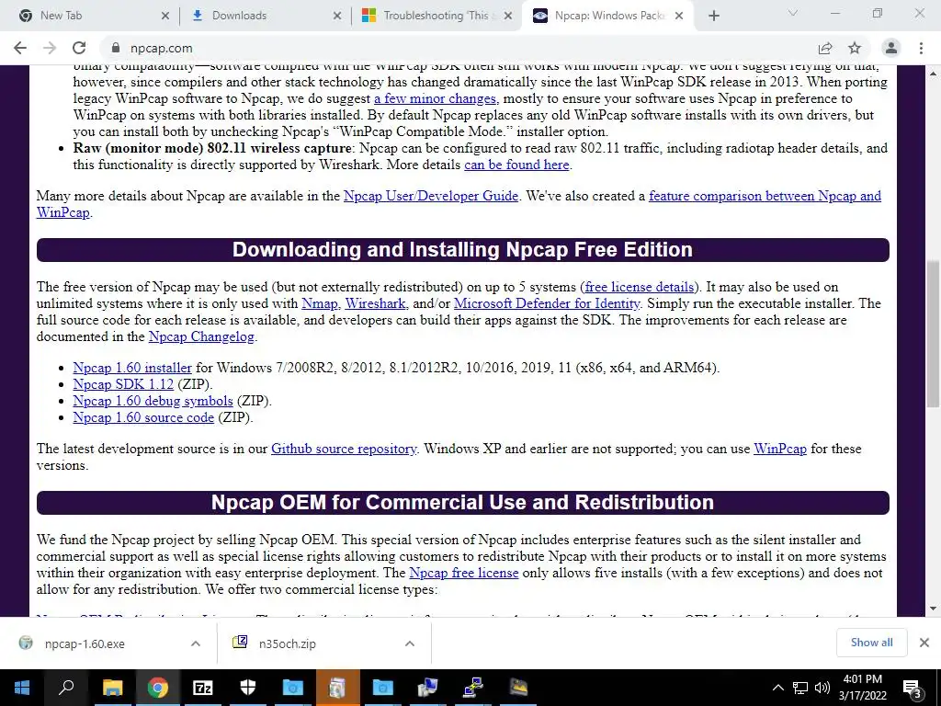The height and width of the screenshot is (706, 941).
Task: Click the scrollbar down arrow
Action: point(933,609)
